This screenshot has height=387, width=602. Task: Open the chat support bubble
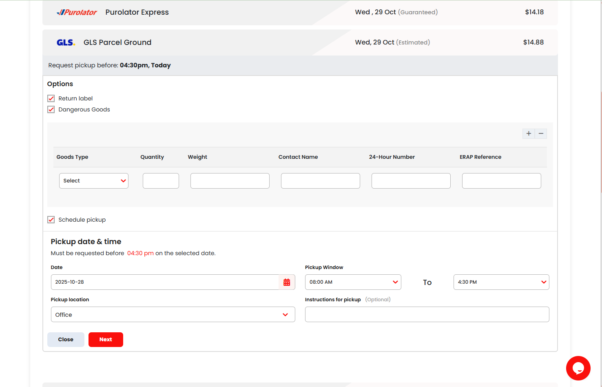coord(578,368)
